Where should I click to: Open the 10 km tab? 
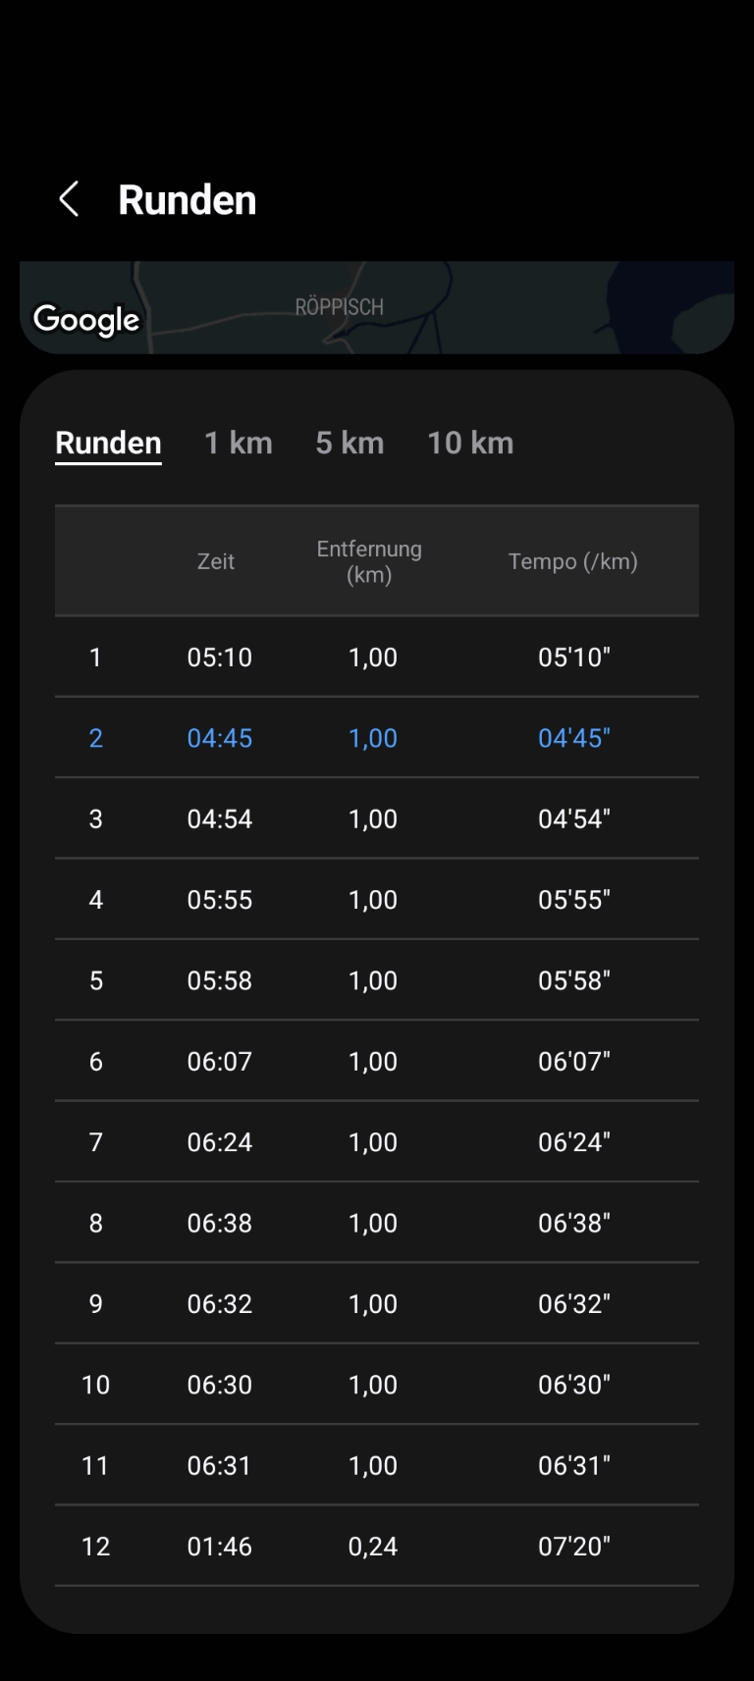[470, 444]
